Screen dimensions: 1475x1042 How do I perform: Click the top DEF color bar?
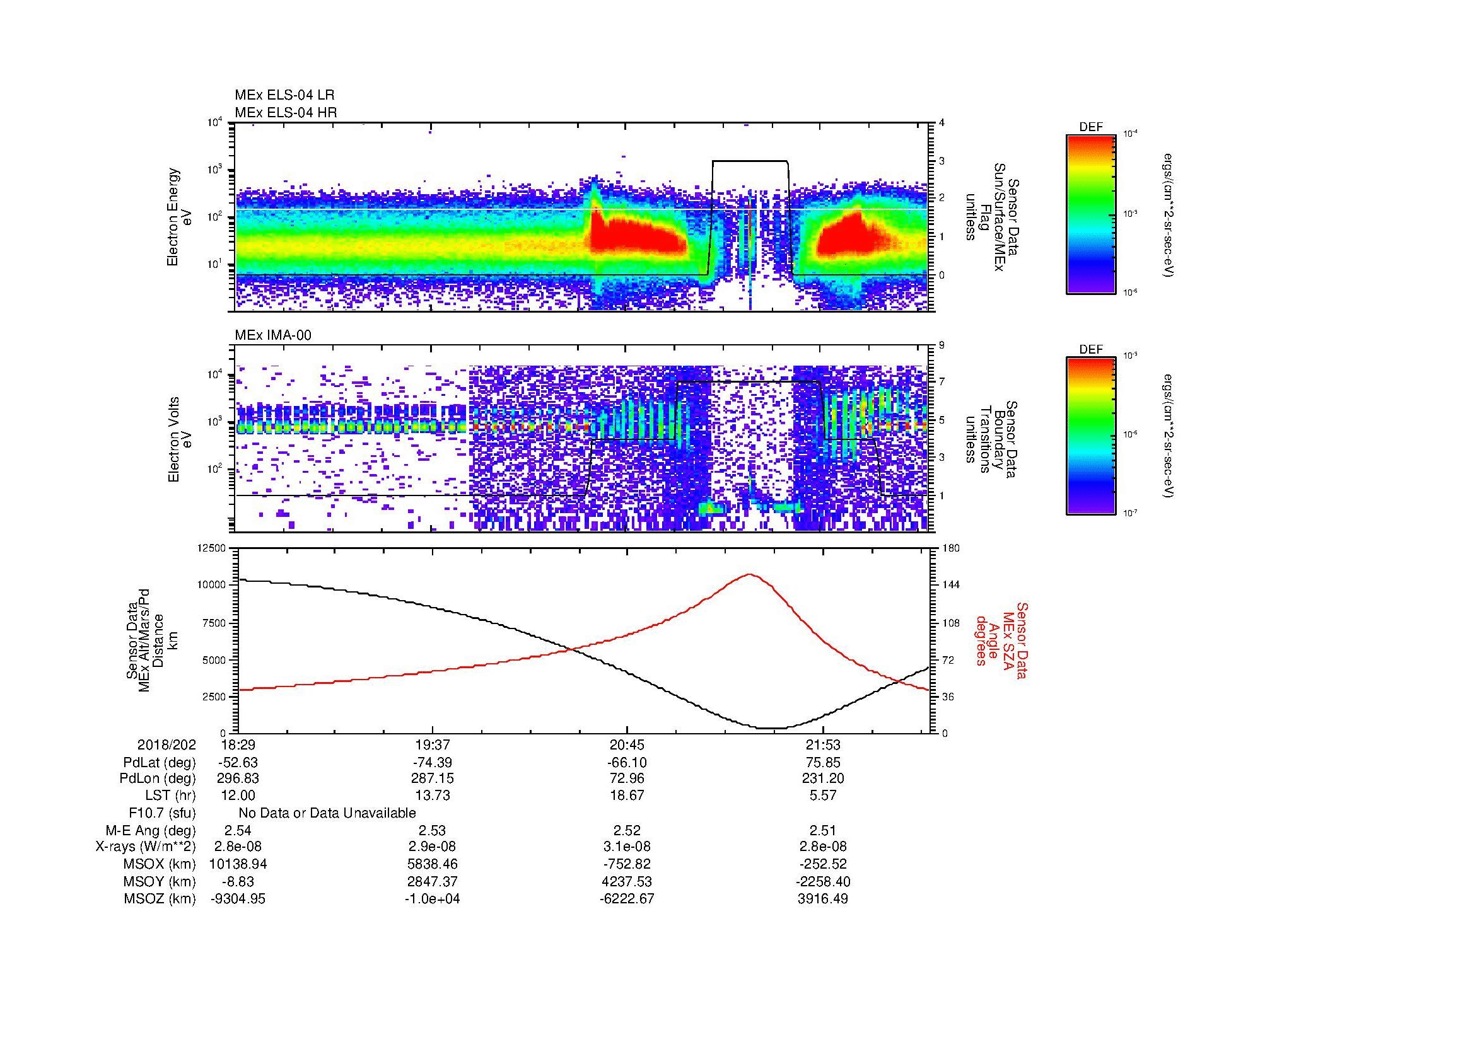pos(1091,214)
